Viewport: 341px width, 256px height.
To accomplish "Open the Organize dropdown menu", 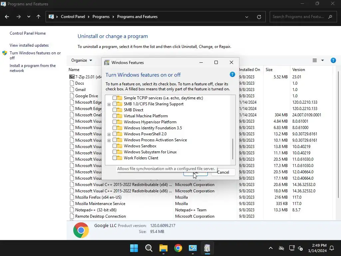I will coord(82,60).
